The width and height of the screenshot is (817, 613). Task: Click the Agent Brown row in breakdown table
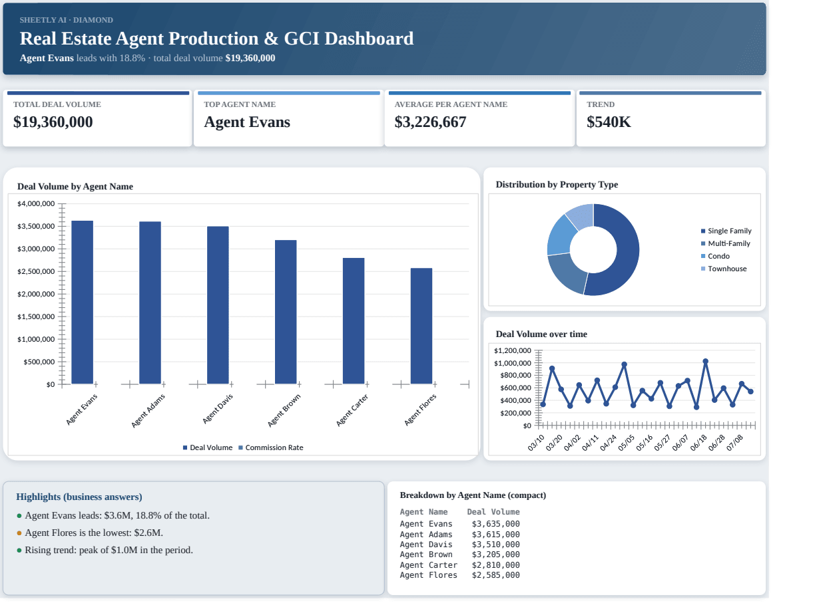pos(460,554)
